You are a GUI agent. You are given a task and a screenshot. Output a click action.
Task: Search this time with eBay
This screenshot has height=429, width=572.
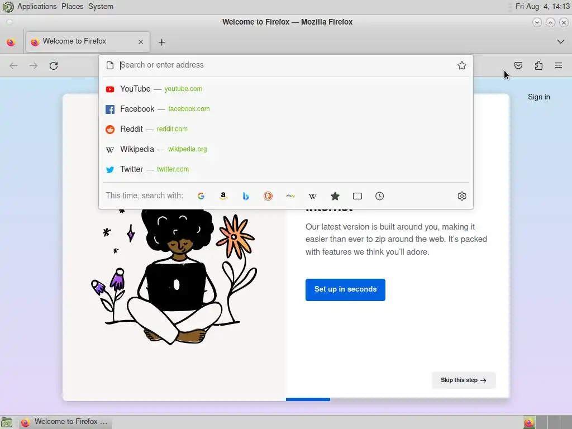(290, 196)
